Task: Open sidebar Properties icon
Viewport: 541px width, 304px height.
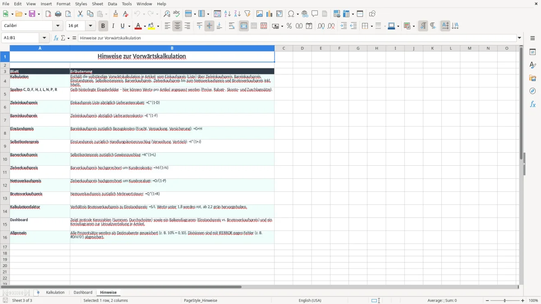Action: coord(532,52)
